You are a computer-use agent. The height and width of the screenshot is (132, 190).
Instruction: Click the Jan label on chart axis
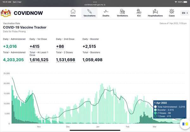[98, 127]
